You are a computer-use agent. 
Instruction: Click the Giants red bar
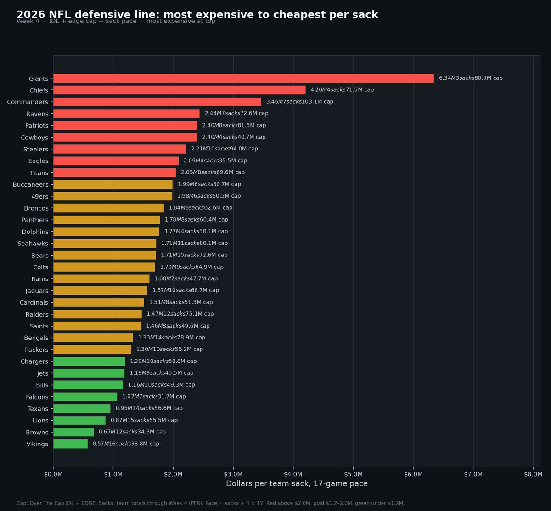pyautogui.click(x=243, y=78)
